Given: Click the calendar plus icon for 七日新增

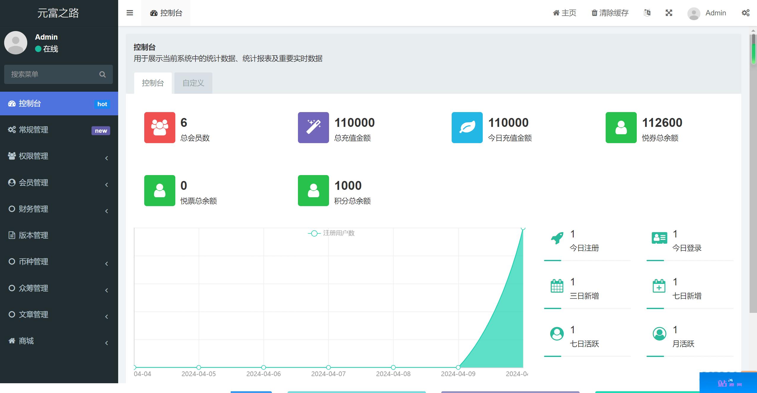Looking at the screenshot, I should pos(659,286).
